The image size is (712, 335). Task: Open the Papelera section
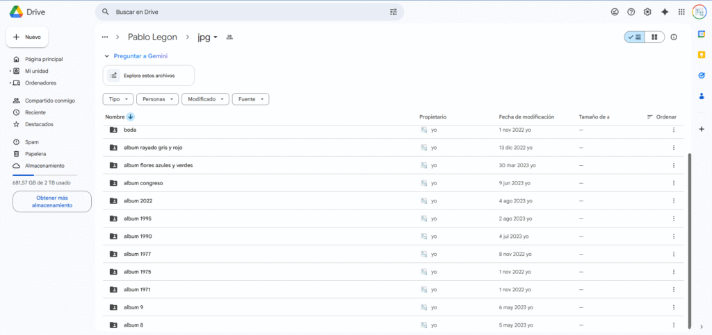[35, 154]
